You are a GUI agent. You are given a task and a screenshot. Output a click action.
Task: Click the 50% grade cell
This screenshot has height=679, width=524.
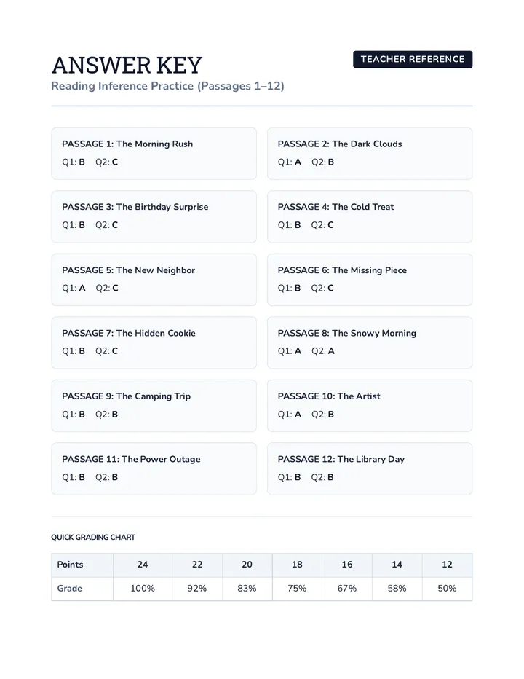tap(447, 589)
